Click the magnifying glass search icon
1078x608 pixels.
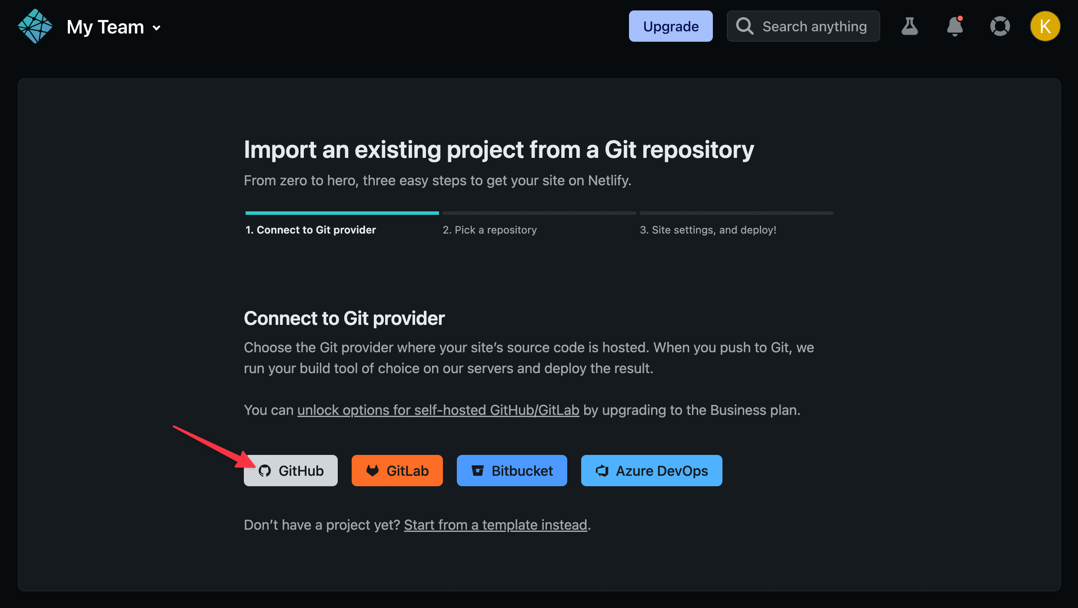(x=745, y=27)
